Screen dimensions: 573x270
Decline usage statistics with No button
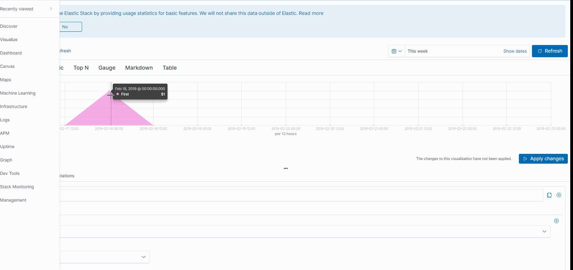point(71,27)
